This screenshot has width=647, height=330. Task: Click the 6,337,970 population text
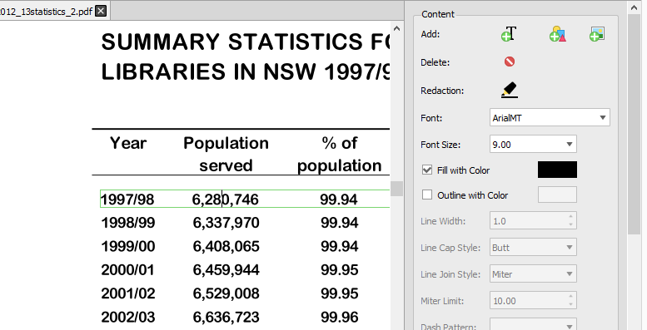pyautogui.click(x=226, y=223)
